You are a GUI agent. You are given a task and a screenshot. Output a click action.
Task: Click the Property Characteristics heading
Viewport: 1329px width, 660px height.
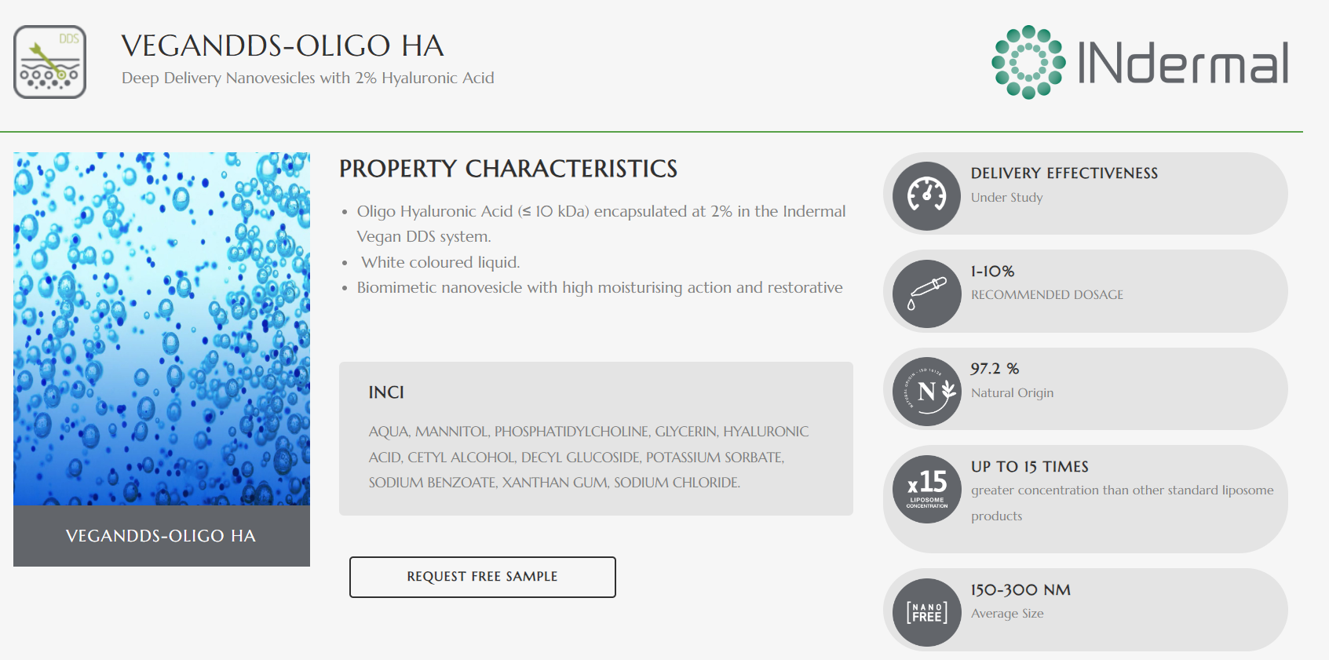coord(508,169)
